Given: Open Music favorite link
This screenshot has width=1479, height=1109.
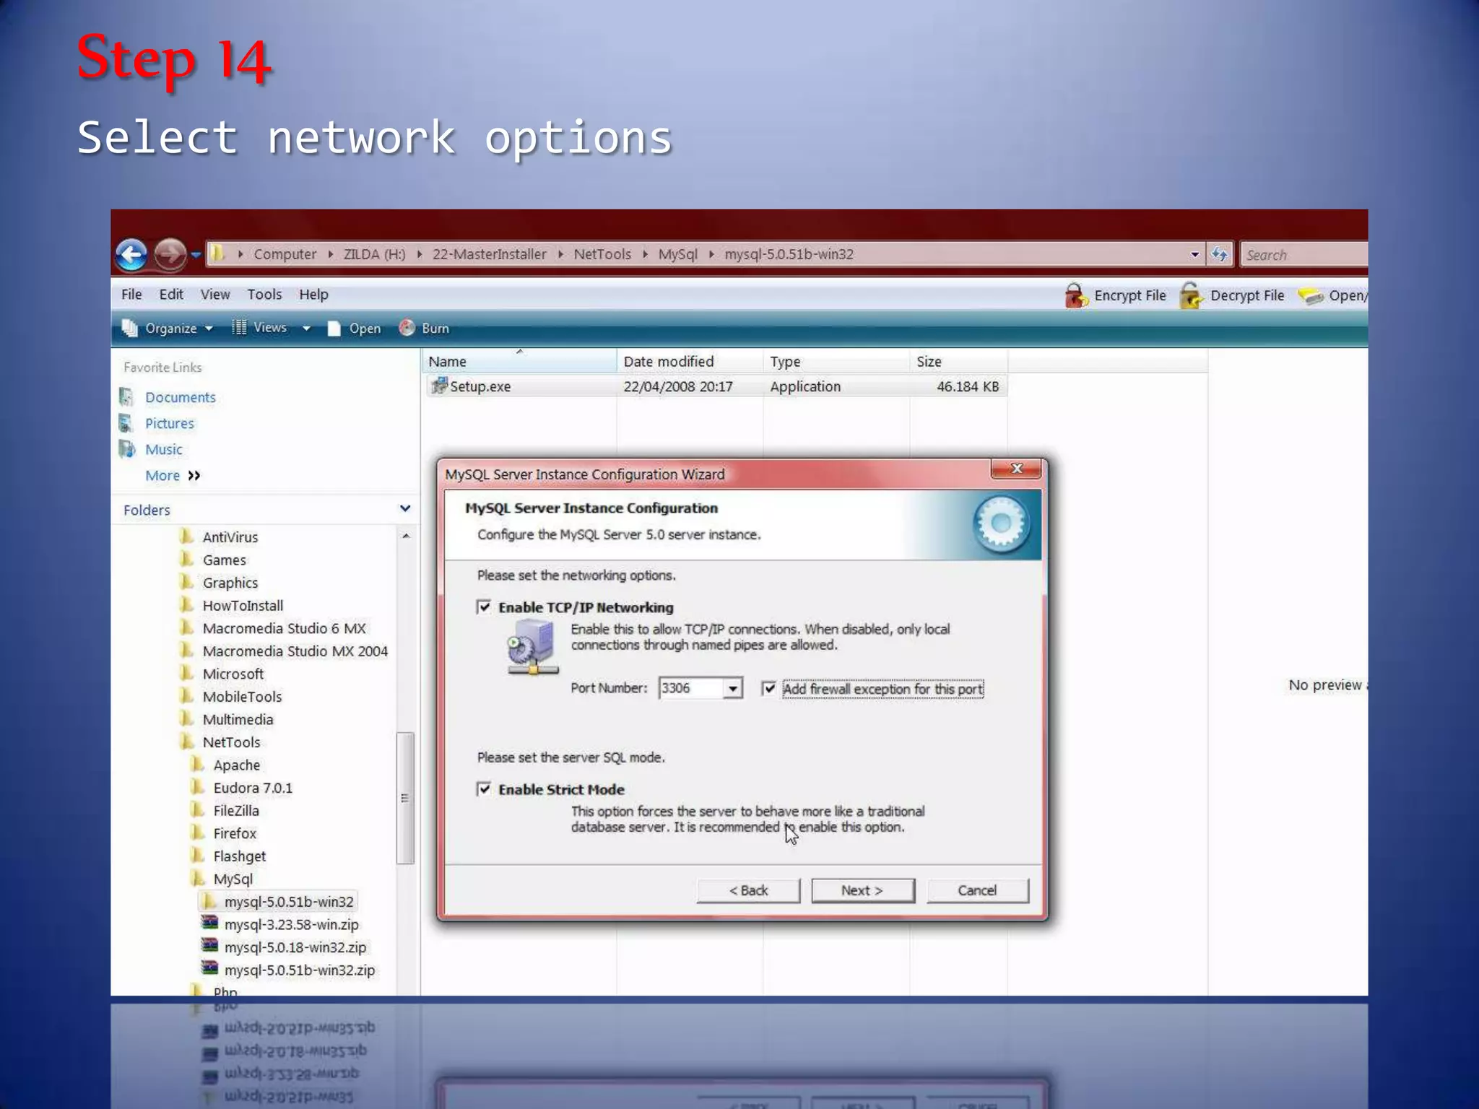Looking at the screenshot, I should pos(163,449).
